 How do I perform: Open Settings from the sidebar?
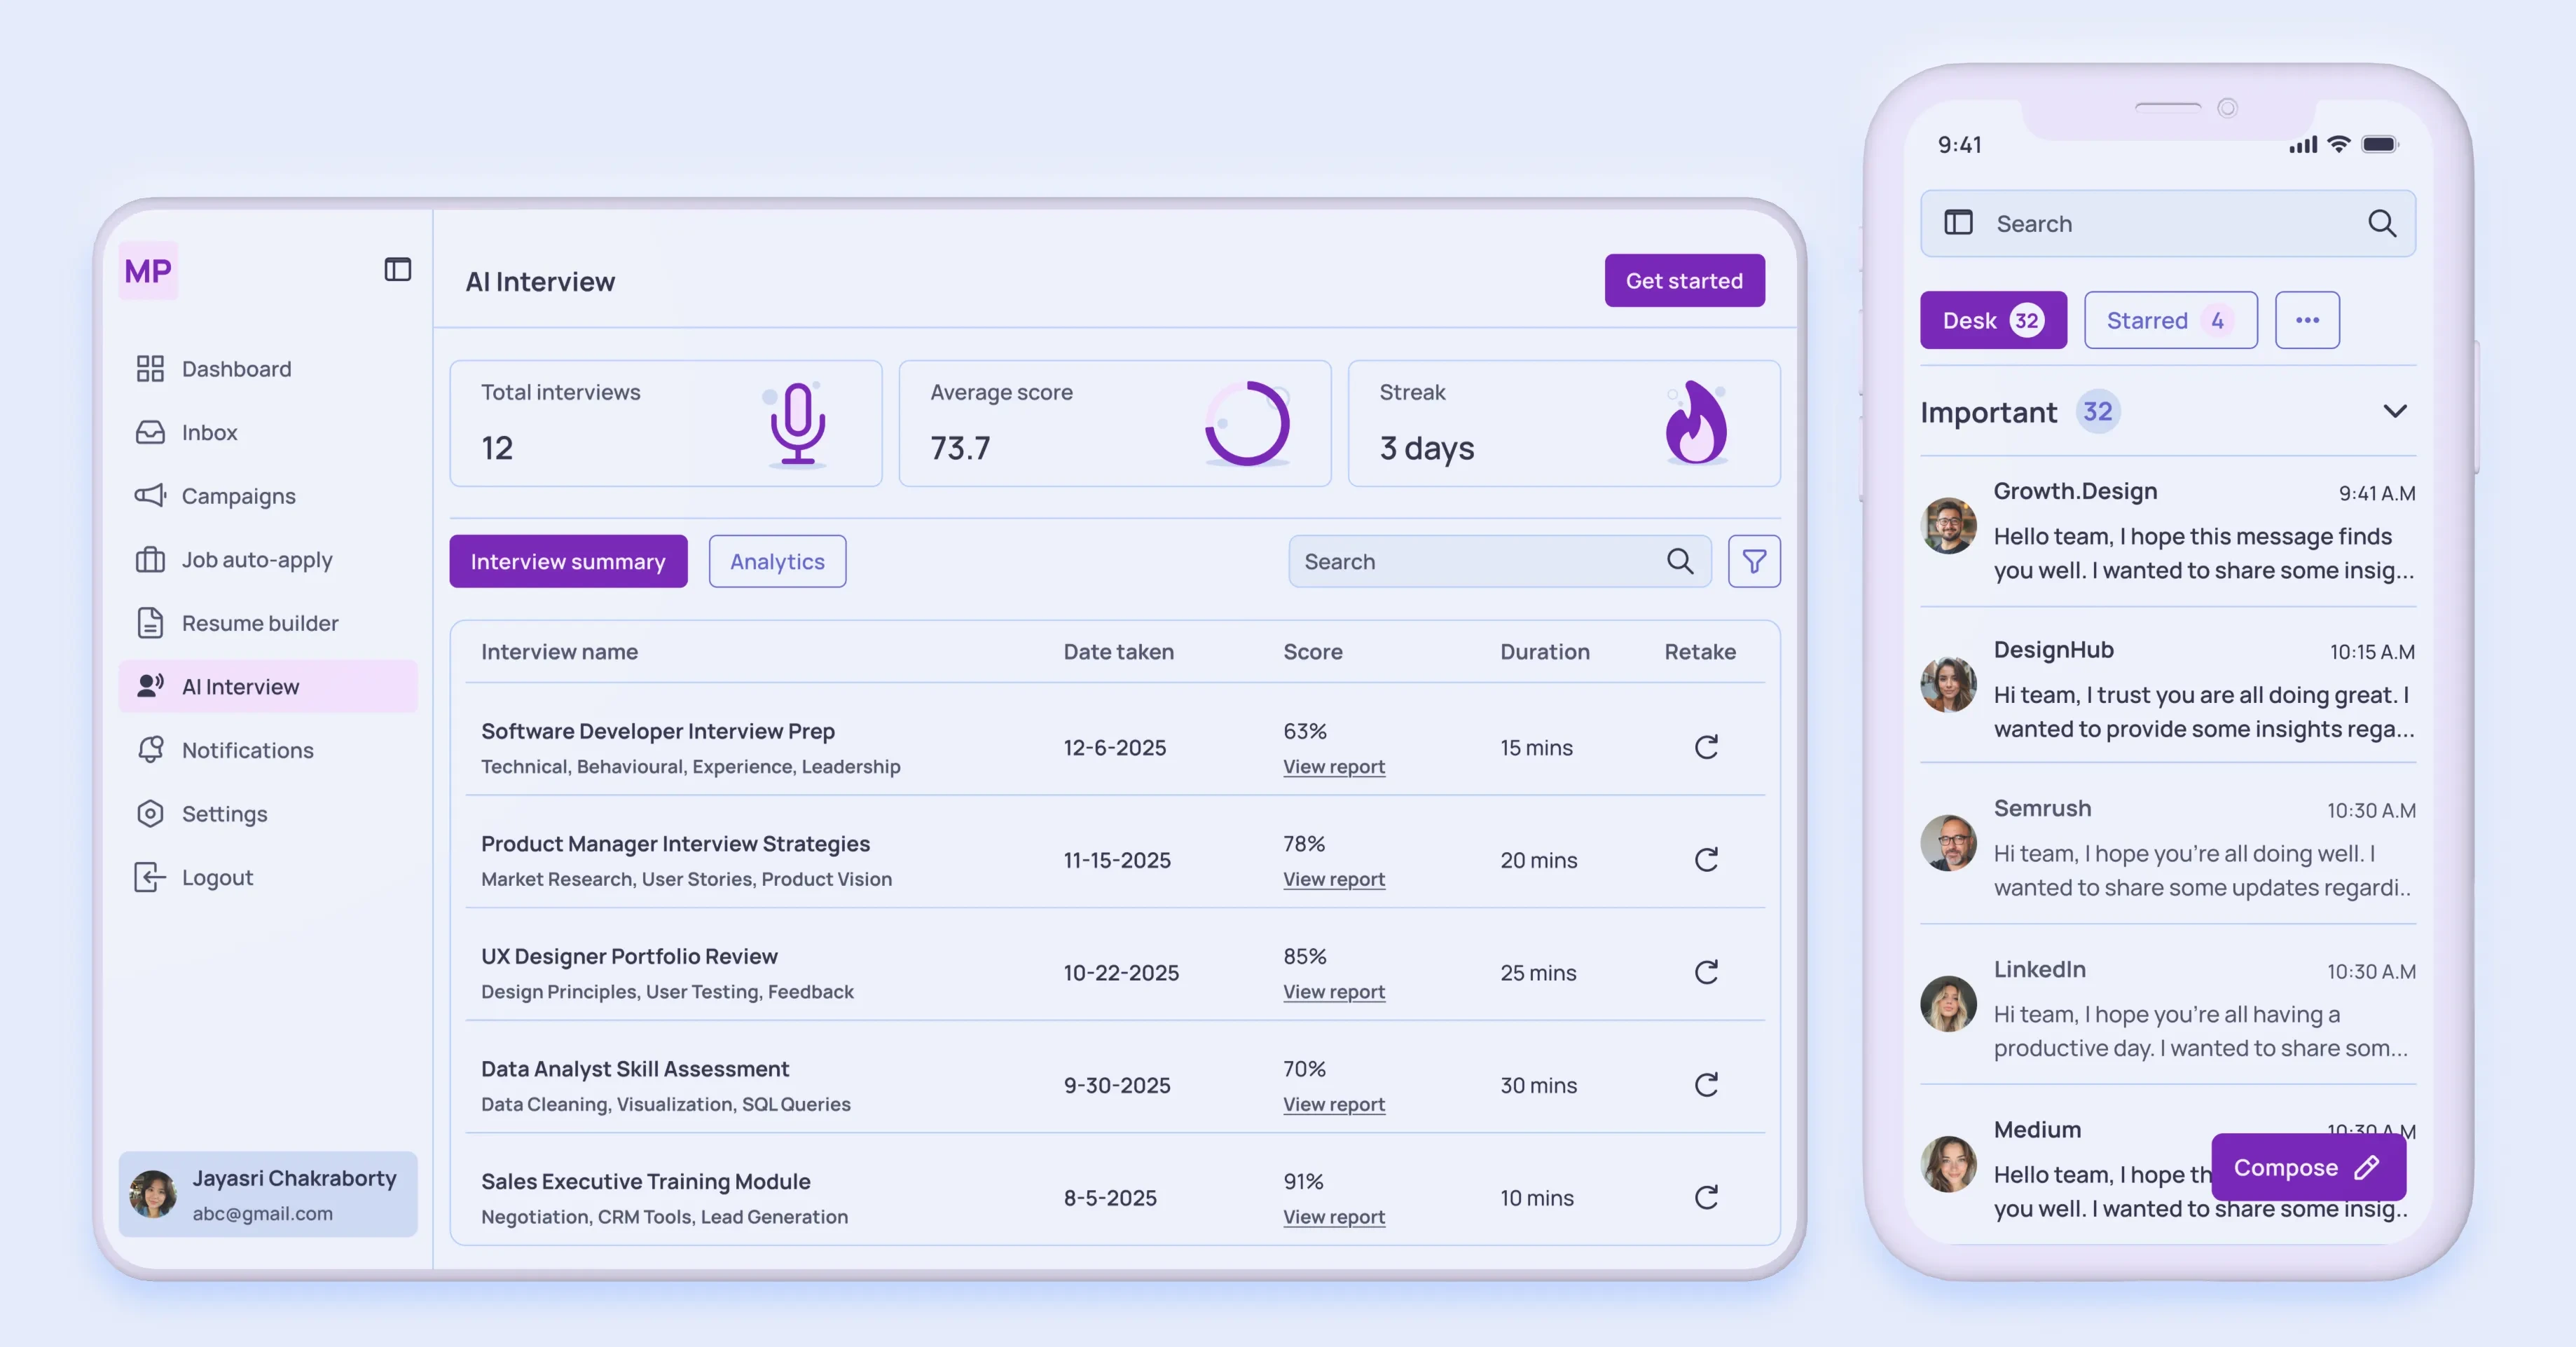[x=224, y=814]
